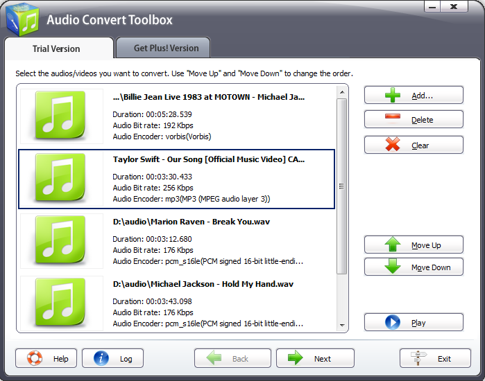Click Break You's Audio Bit rate: 176 Kbps
The width and height of the screenshot is (485, 381).
[153, 250]
